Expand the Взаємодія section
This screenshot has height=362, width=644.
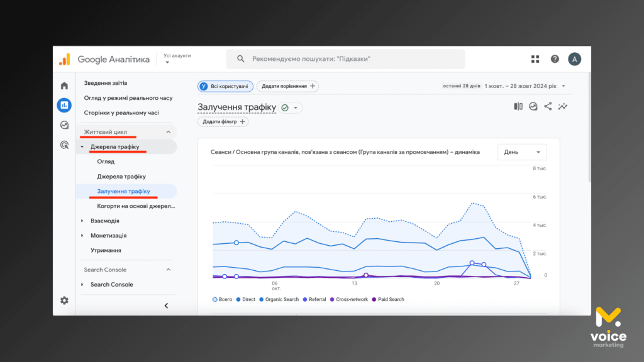point(104,221)
